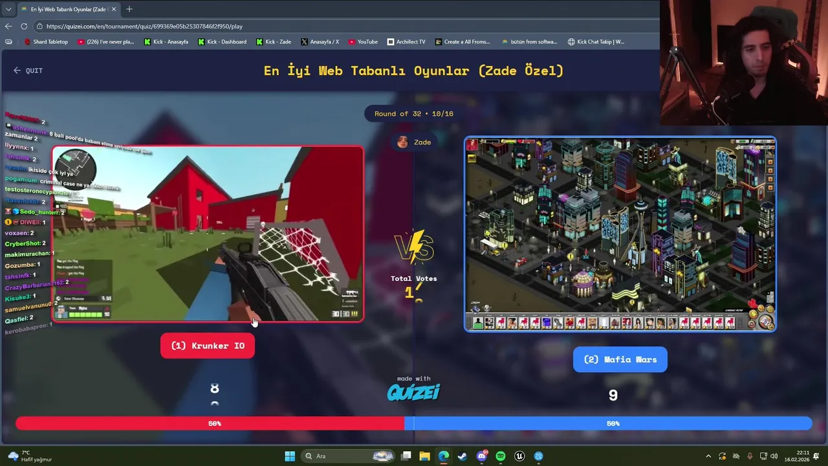828x466 pixels.
Task: Click the taskbar Ara search box
Action: coord(348,456)
